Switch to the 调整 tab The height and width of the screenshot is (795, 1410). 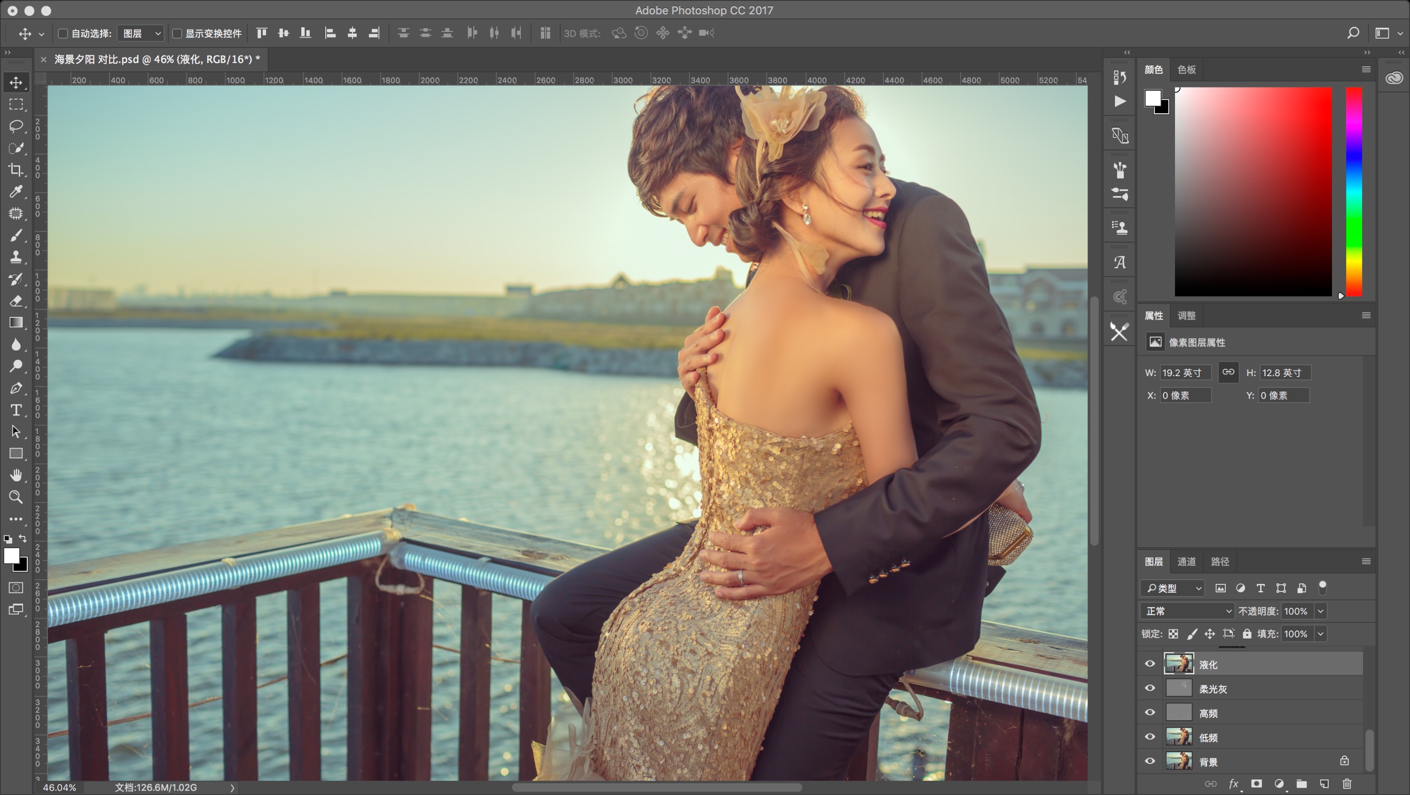(1187, 315)
